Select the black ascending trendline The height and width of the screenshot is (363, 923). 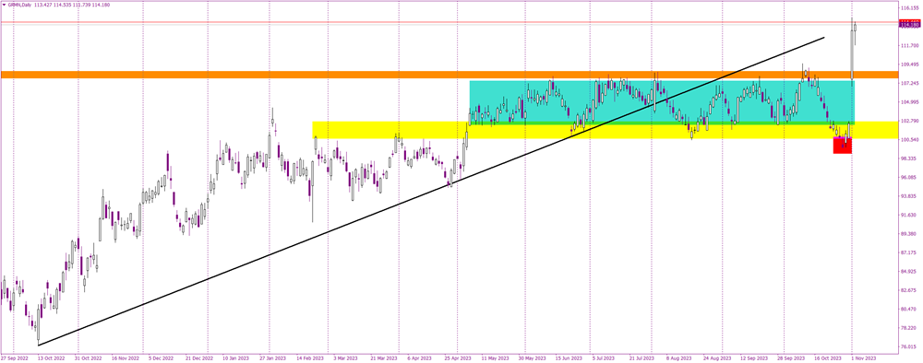click(431, 191)
